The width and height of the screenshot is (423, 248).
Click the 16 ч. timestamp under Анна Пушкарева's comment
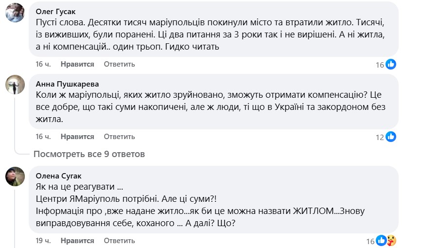(x=43, y=137)
